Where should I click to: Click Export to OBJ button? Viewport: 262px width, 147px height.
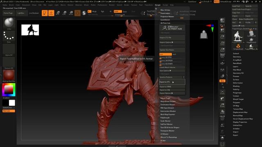pyautogui.click(x=172, y=90)
